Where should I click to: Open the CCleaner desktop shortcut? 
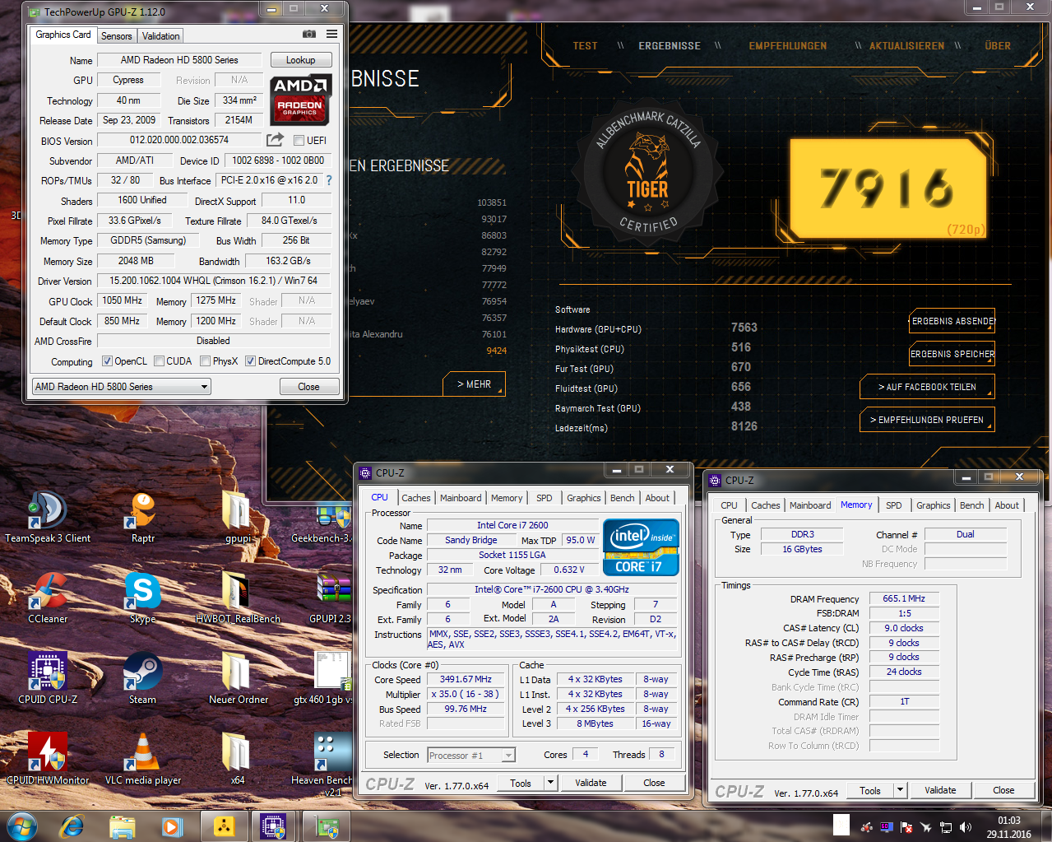(x=48, y=598)
